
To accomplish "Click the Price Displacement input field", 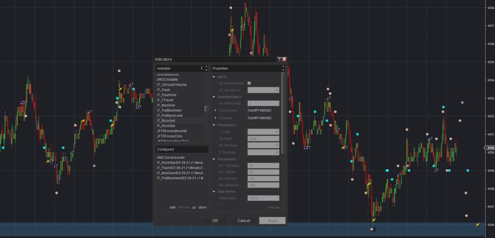I will pyautogui.click(x=263, y=103).
